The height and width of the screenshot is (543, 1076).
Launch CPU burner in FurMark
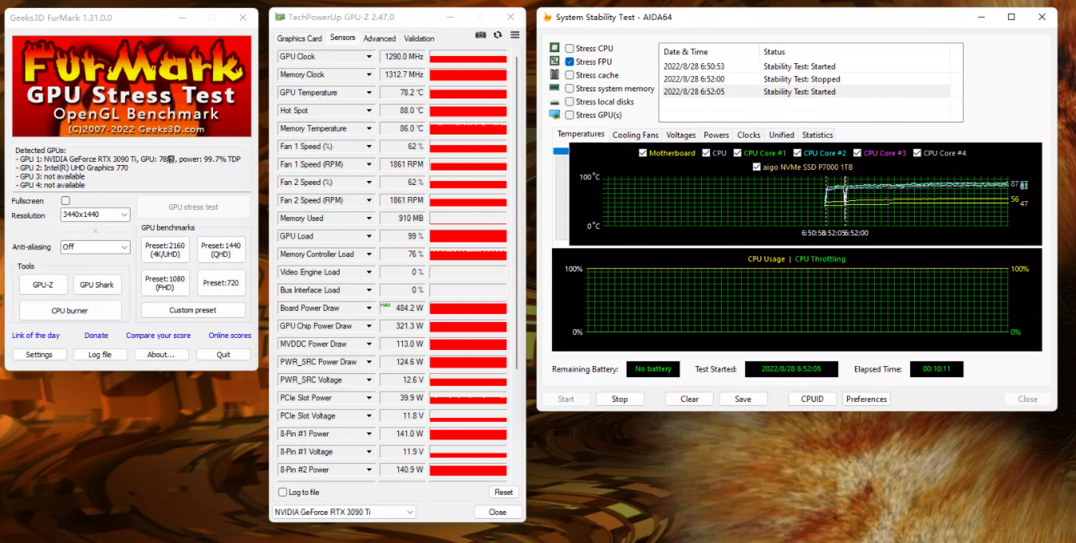tap(70, 310)
